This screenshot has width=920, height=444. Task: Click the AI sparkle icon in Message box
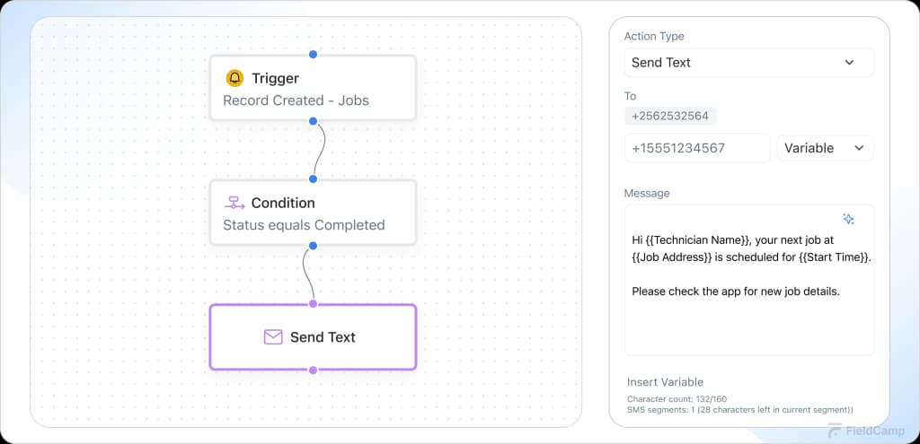click(x=848, y=219)
